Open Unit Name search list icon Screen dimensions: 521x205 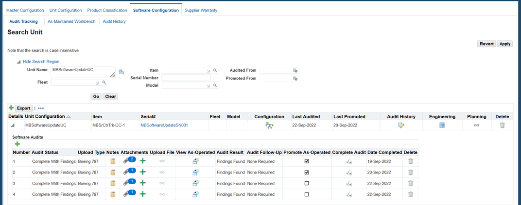click(122, 72)
